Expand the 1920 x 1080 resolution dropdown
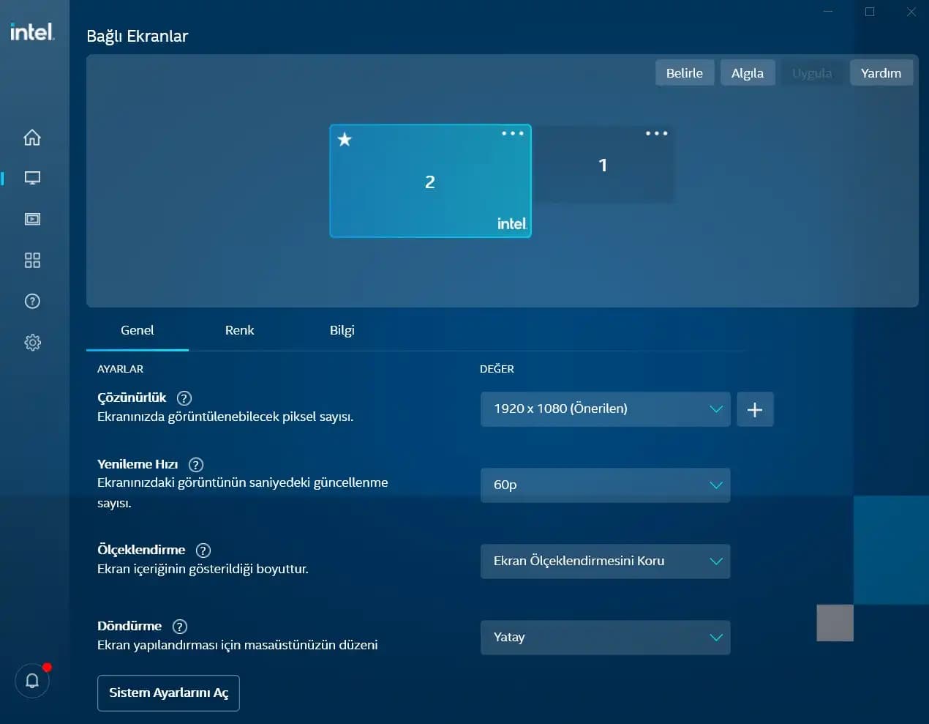Viewport: 929px width, 724px height. click(605, 409)
